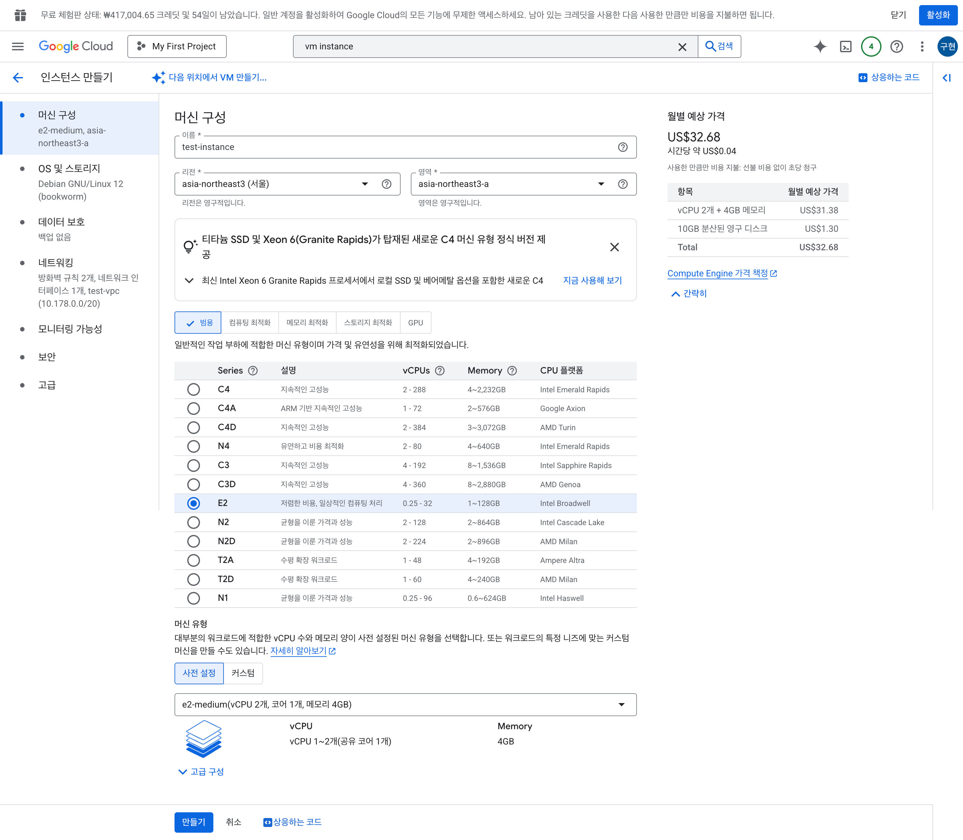Screen dimensions: 963x840
Task: Open OS 및 스토리지 sidebar section
Action: [x=69, y=169]
